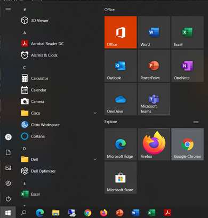Open Settings gear in Start sidebar

(8, 183)
